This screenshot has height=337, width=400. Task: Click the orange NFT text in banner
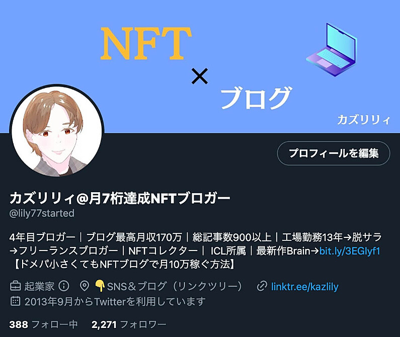(146, 43)
